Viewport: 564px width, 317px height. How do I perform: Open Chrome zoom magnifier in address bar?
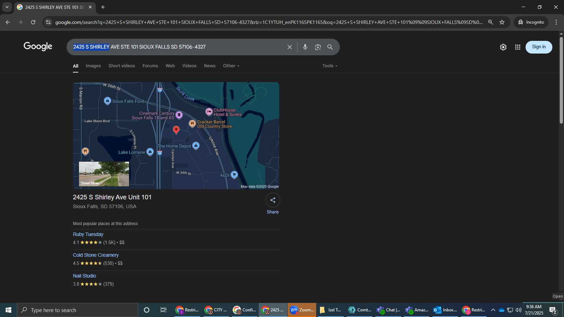[490, 22]
